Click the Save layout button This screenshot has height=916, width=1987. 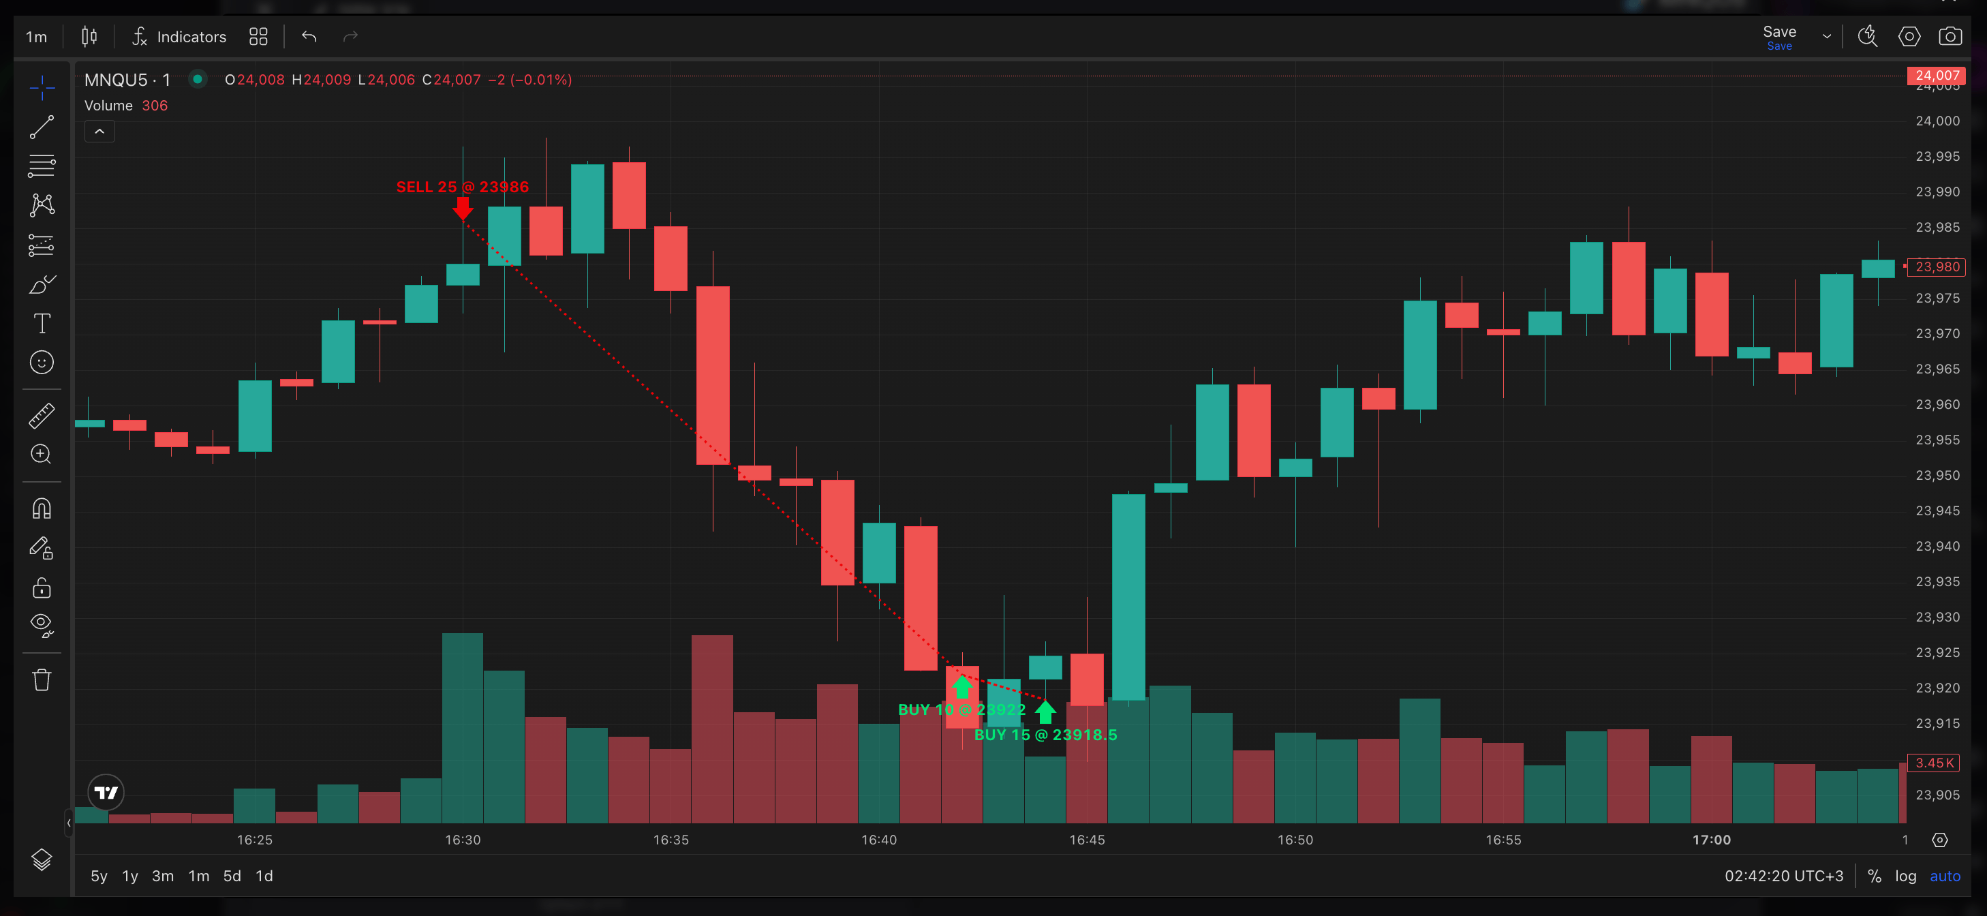1779,31
